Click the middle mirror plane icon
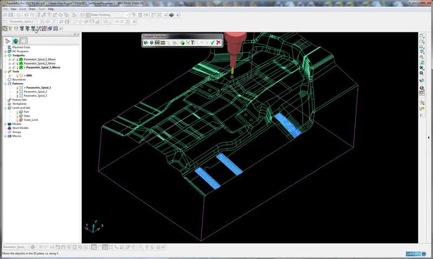This screenshot has height=259, width=433. pos(28,29)
